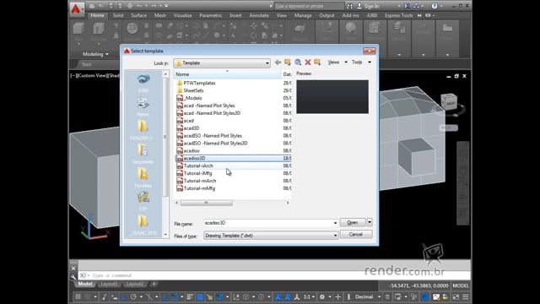Viewport: 540px width, 304px height.
Task: Switch to the Layout1 tab
Action: click(x=109, y=284)
